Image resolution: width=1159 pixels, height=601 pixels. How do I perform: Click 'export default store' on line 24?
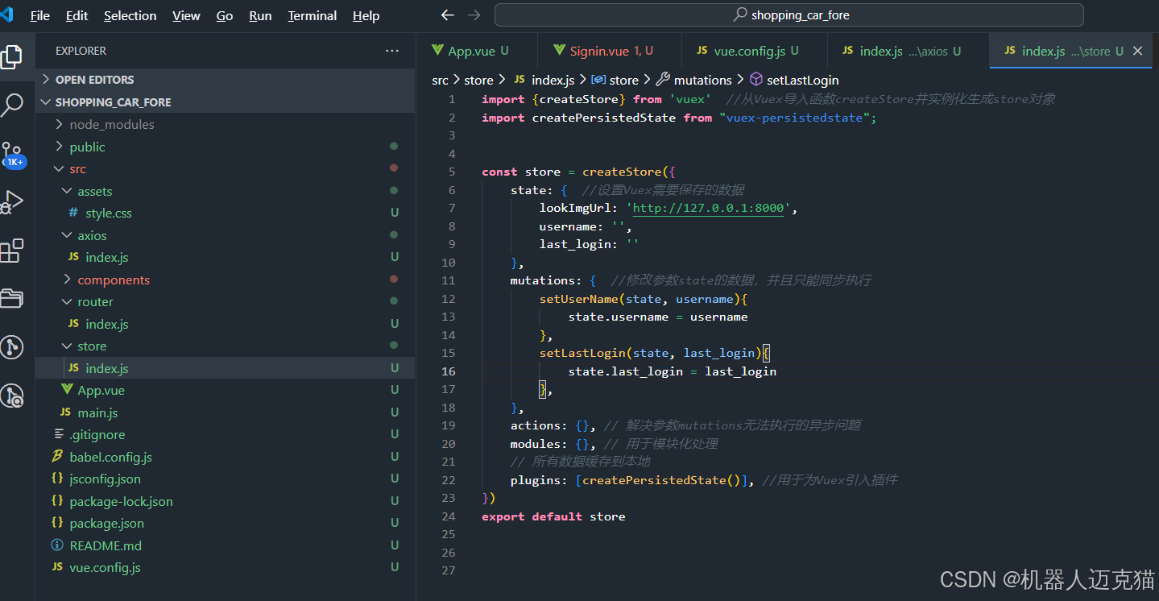[x=553, y=516]
